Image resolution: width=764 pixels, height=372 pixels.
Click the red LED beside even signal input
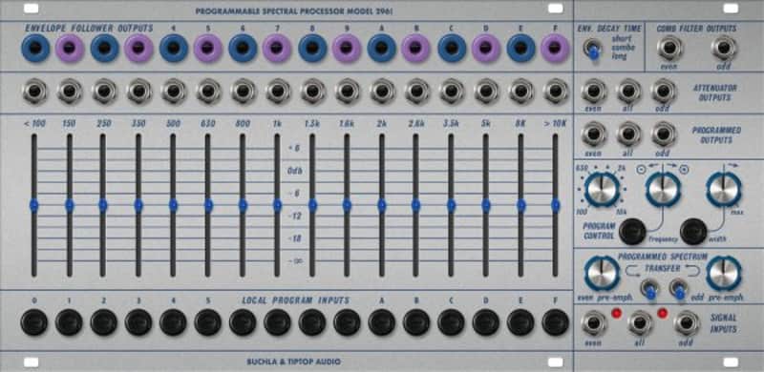(616, 313)
